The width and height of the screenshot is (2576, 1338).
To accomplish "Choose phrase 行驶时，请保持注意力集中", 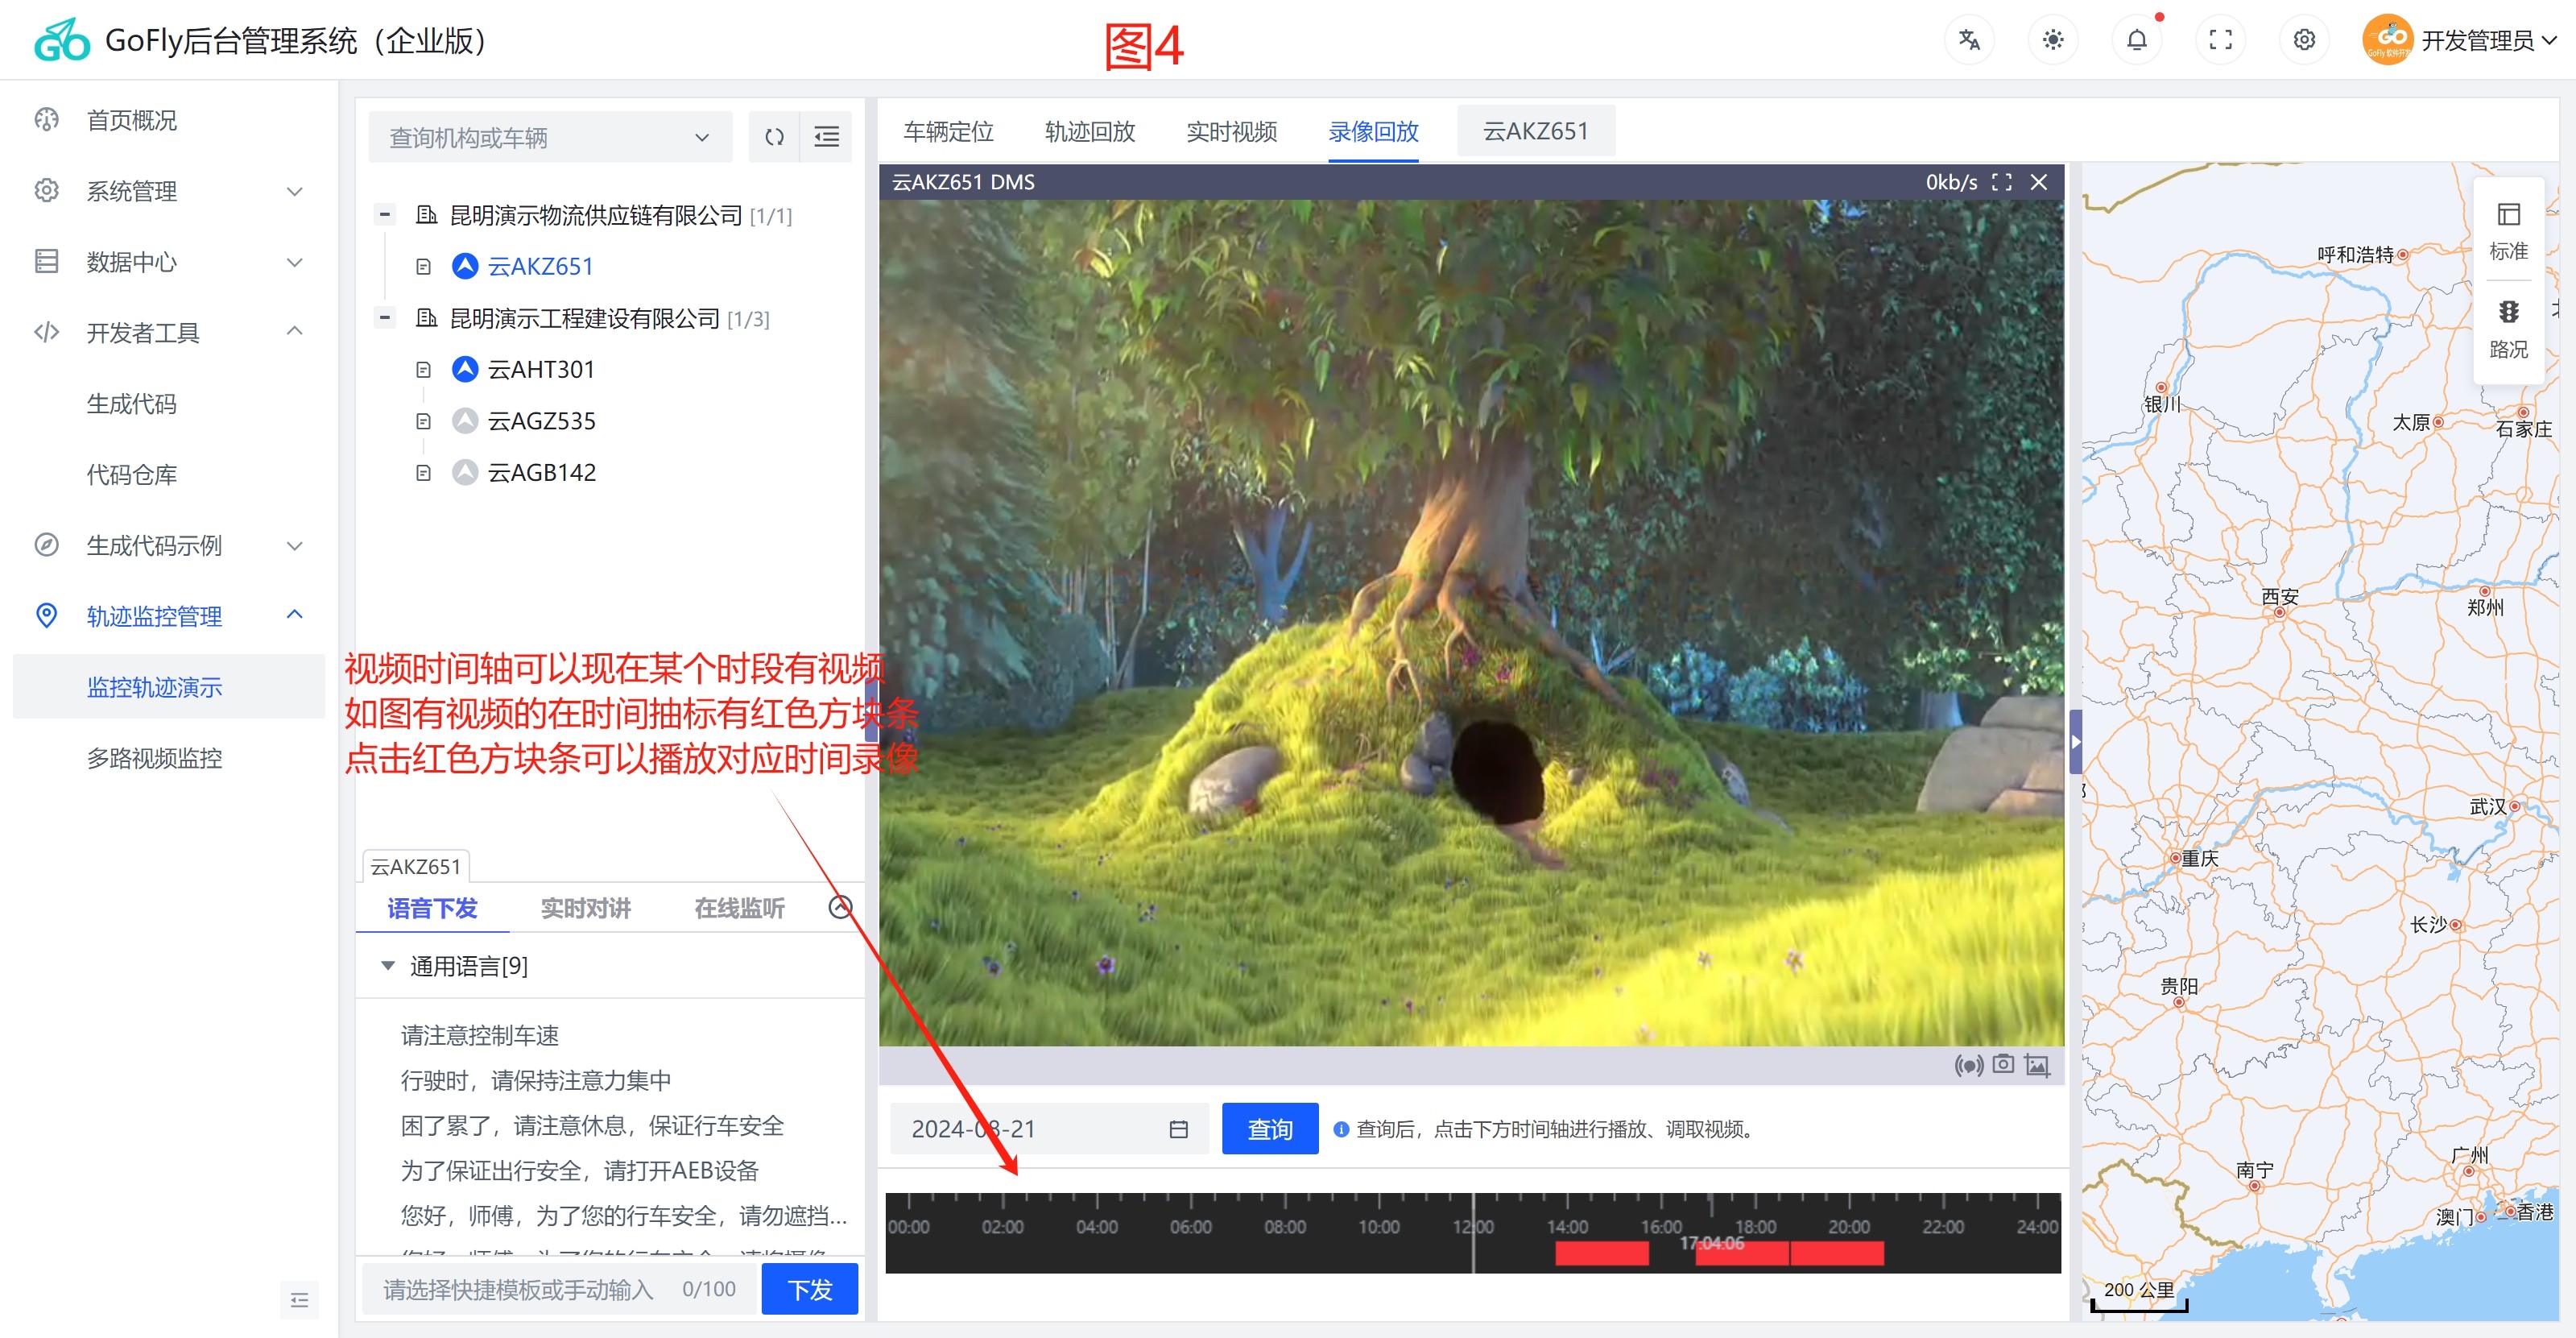I will pos(536,1080).
